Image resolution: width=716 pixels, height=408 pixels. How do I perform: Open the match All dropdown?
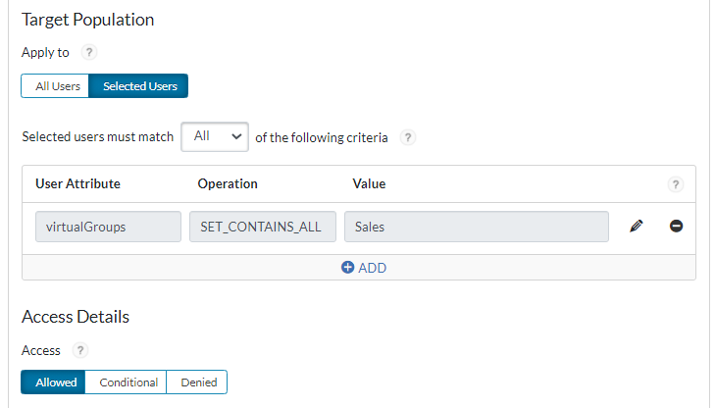[215, 137]
